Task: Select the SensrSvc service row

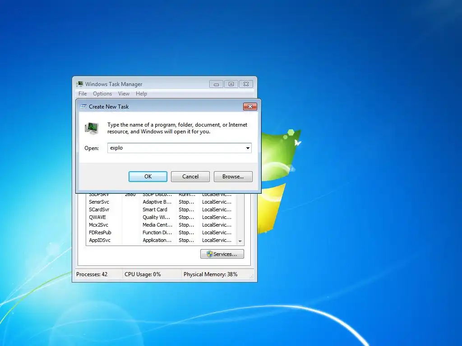Action: point(161,202)
